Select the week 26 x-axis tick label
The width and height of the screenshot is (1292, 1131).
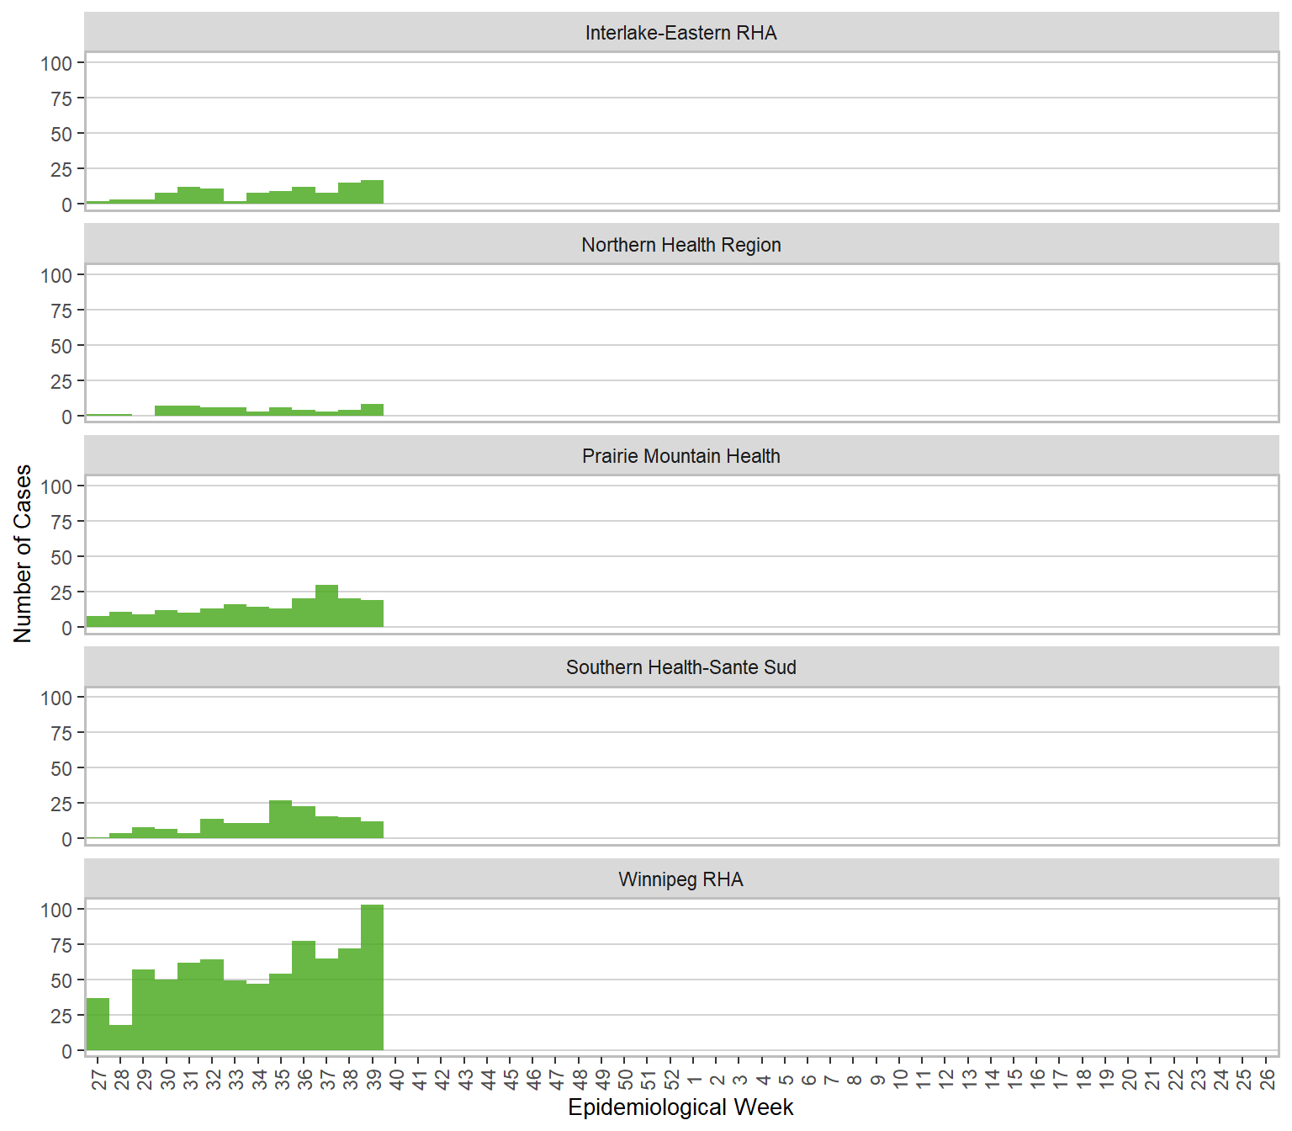pos(1266,1079)
